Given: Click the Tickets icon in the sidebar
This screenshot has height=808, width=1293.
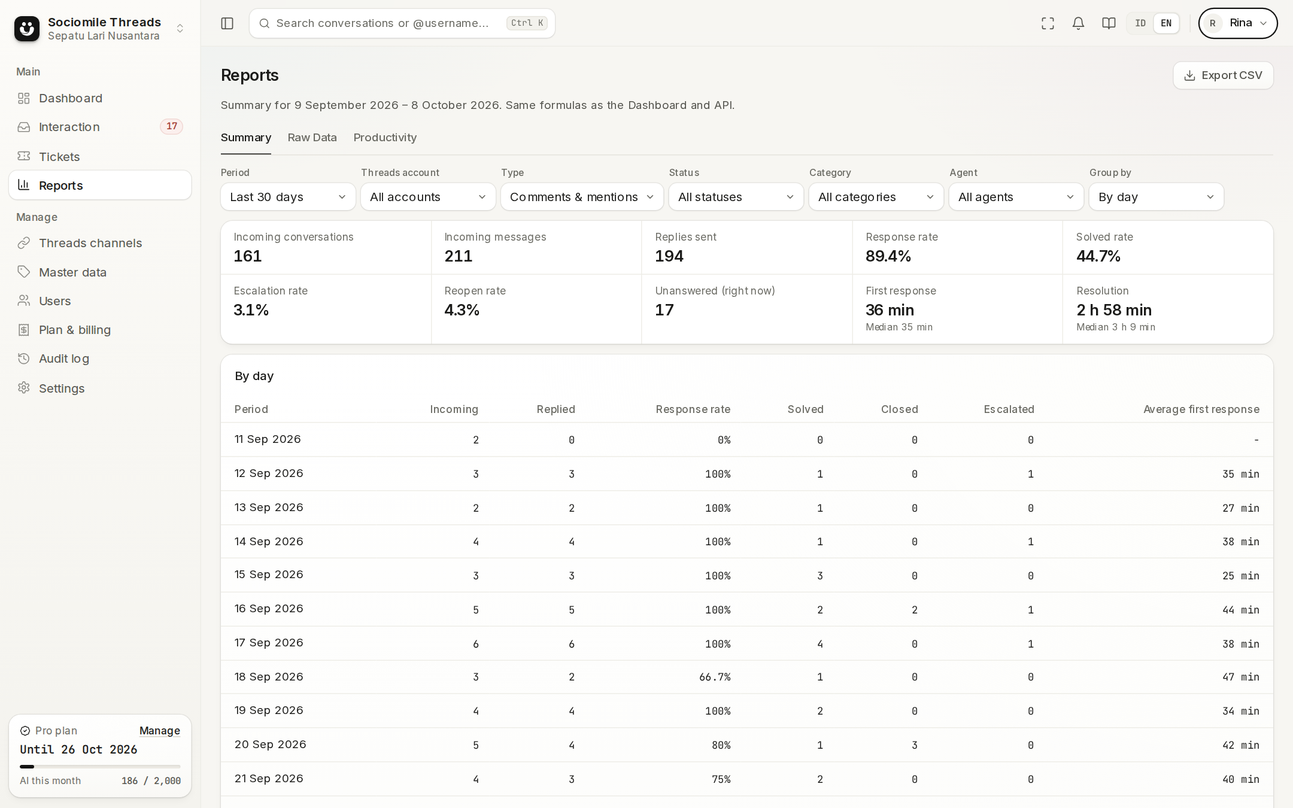Looking at the screenshot, I should tap(24, 156).
